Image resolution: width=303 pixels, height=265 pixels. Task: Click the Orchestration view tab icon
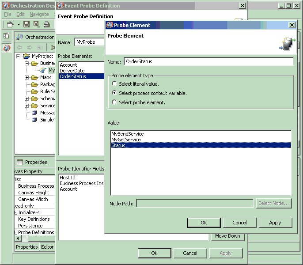20,37
